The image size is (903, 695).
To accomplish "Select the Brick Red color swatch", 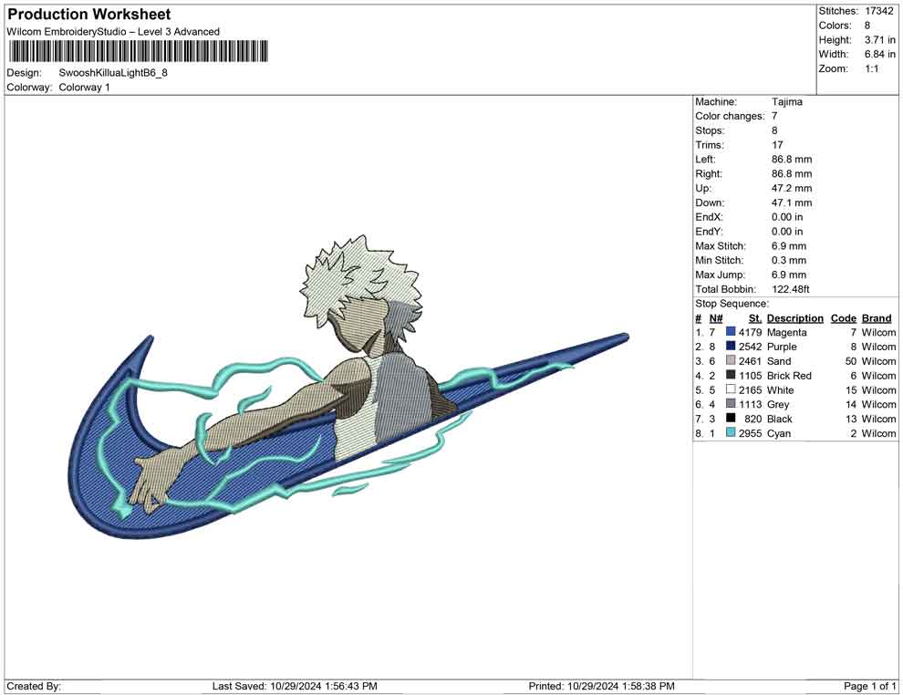I will [731, 375].
